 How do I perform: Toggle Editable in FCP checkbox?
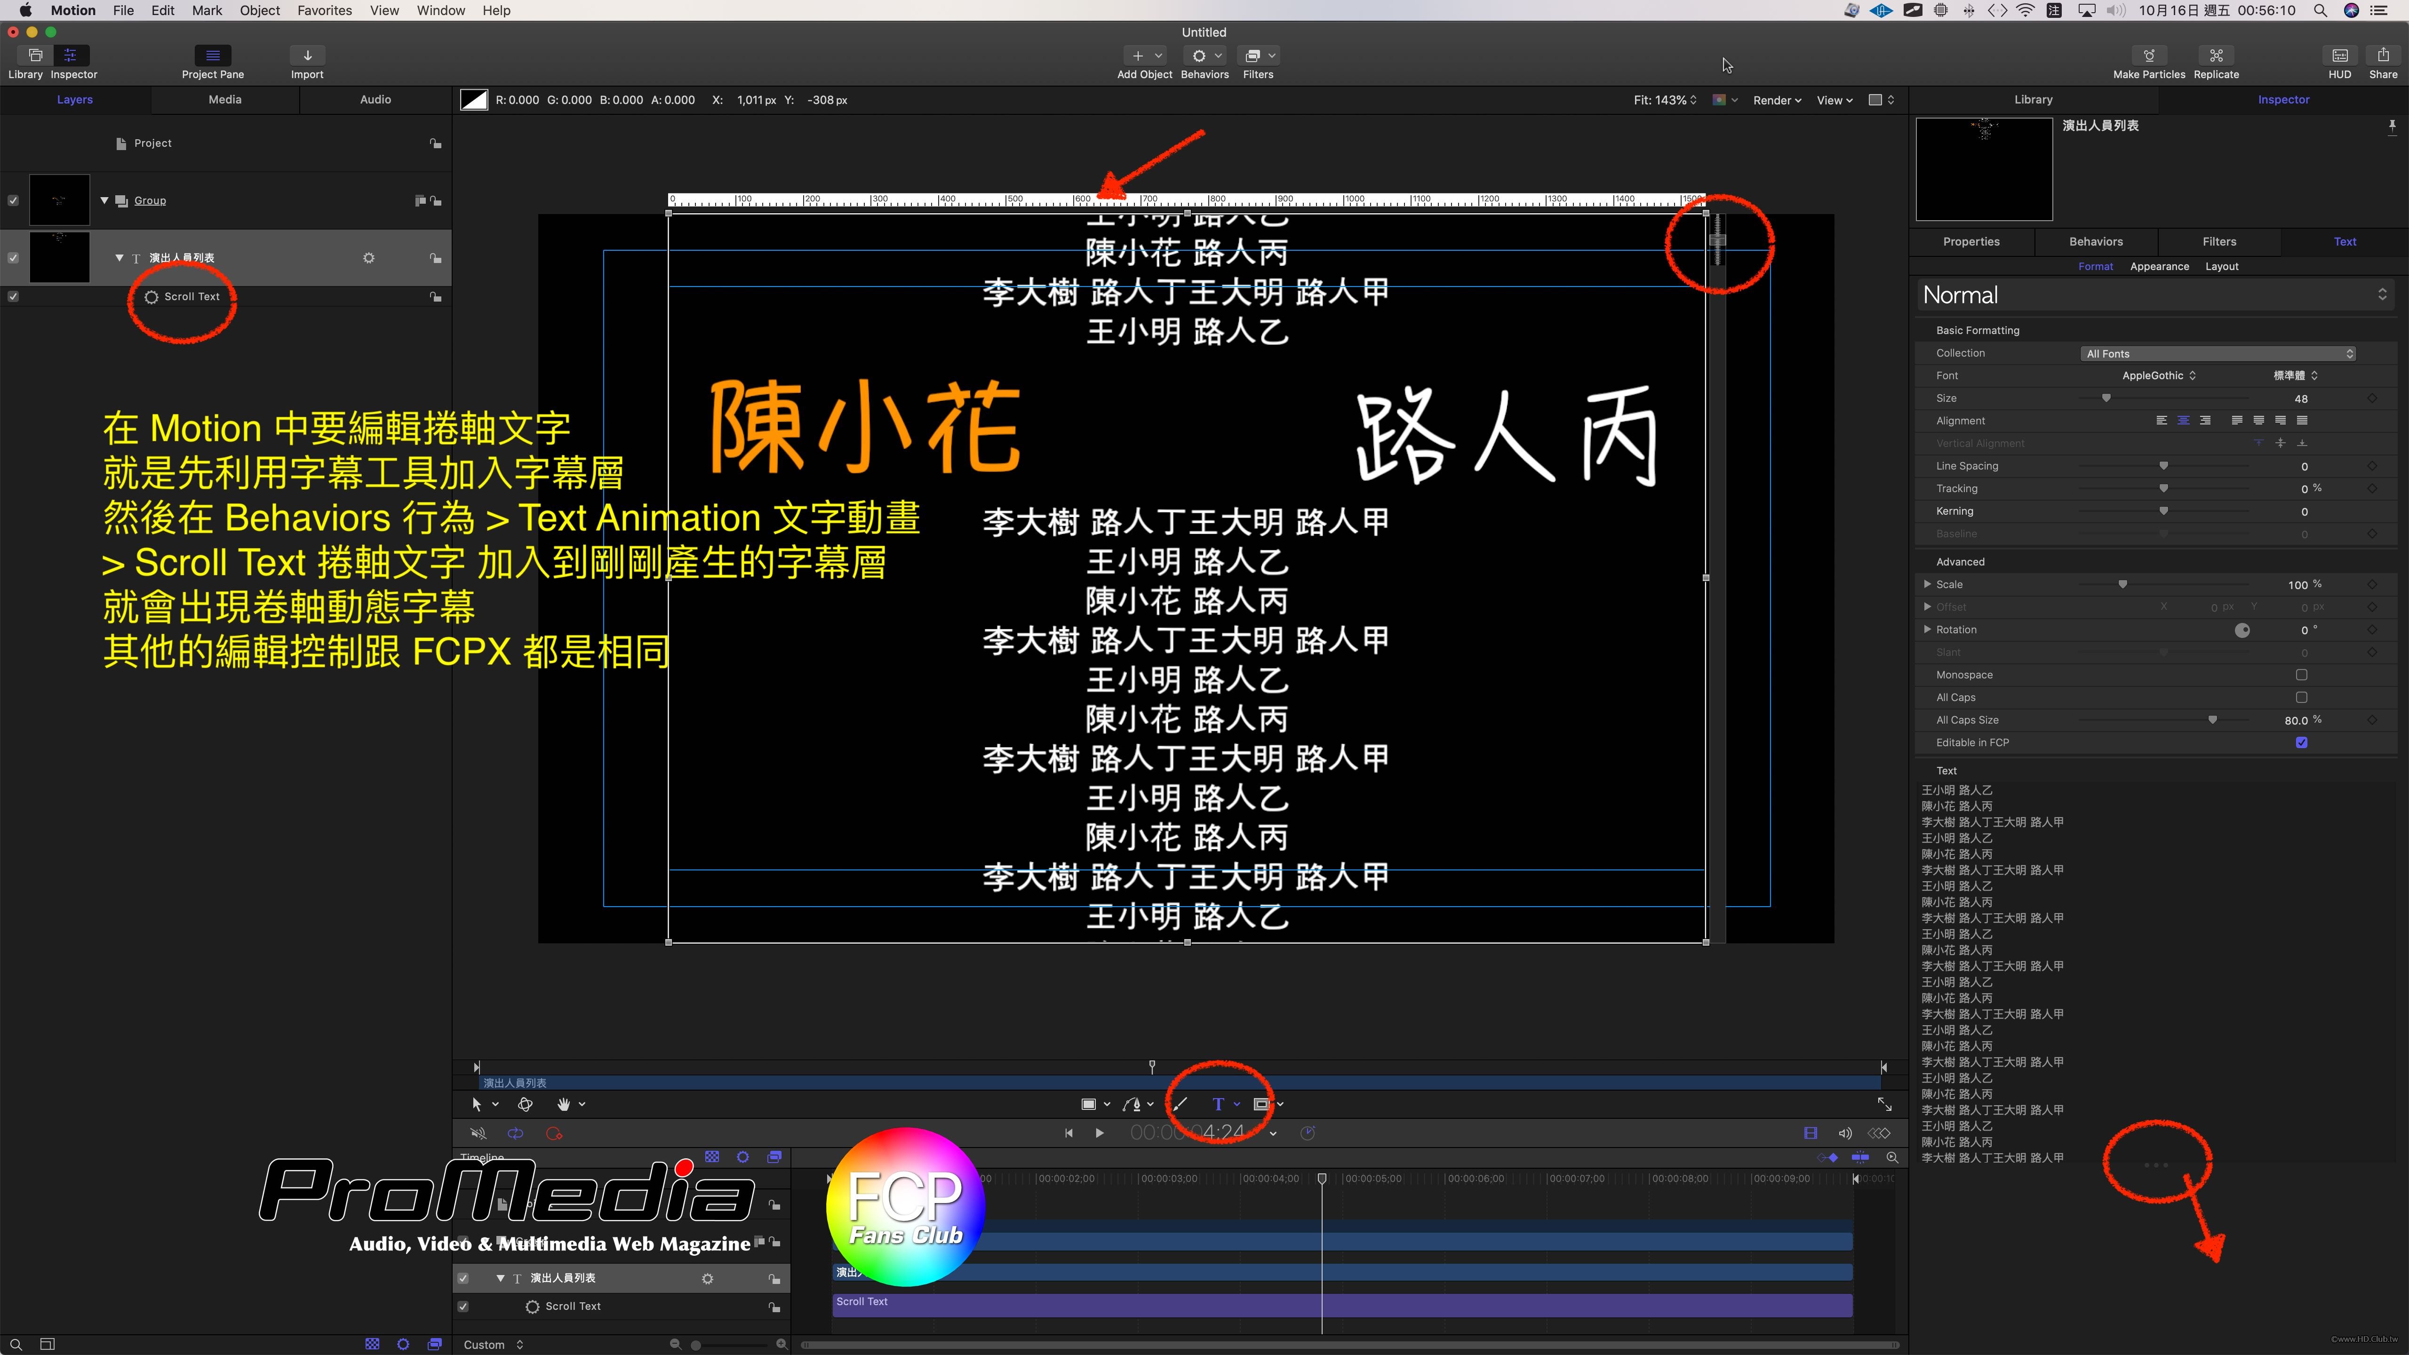click(x=2301, y=742)
